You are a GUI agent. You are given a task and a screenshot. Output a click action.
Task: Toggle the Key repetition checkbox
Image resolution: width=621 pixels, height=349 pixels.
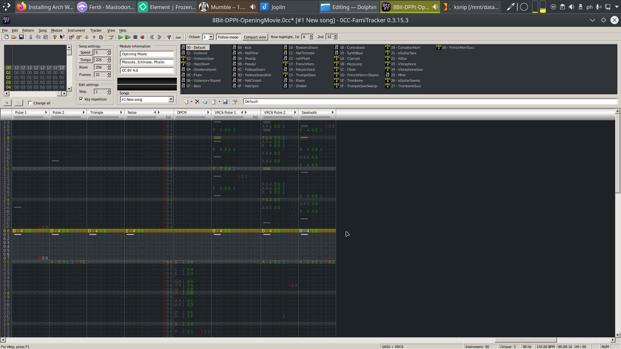pyautogui.click(x=82, y=99)
